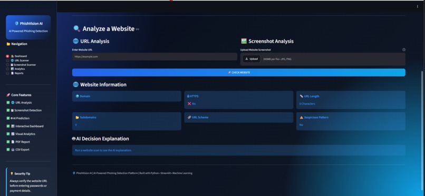Choose Screenshot Scanner in navigation

[21, 65]
